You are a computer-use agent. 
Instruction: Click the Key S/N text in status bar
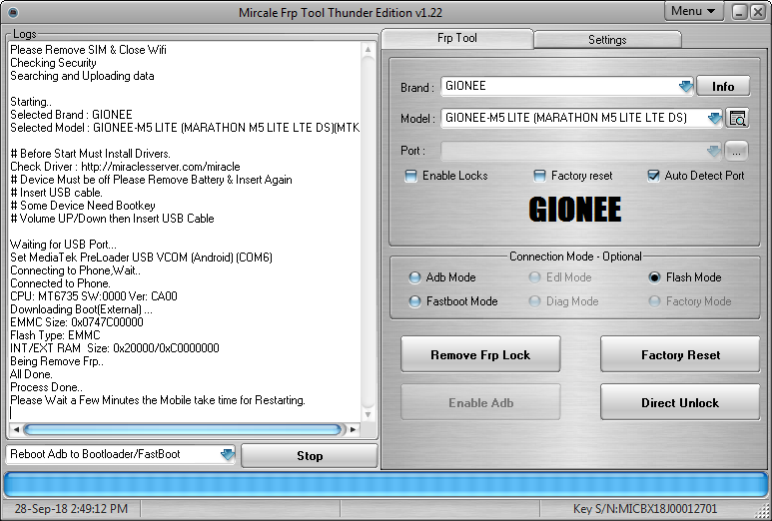tap(645, 509)
